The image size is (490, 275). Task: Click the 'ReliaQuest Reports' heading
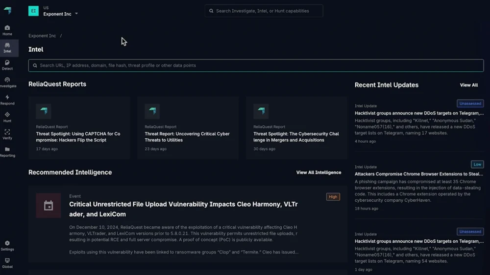(x=57, y=84)
